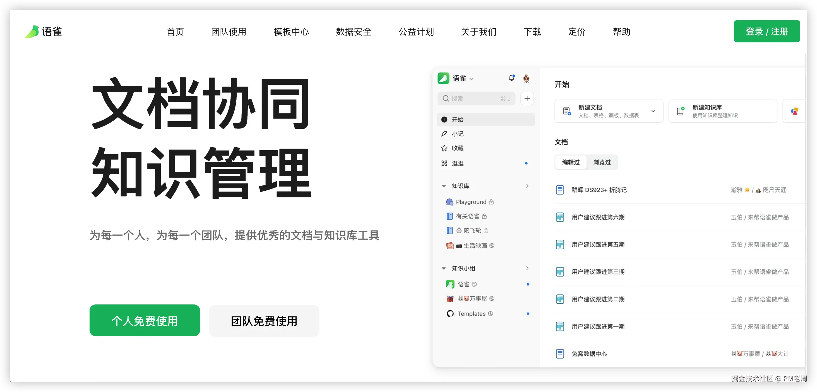
Task: Open the 新建文档 dropdown arrow
Action: (653, 111)
